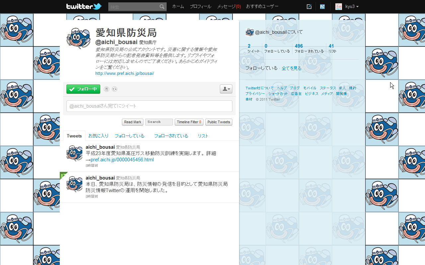Open the 求人 footer link
Screen dimensions: 425x265
point(342,88)
